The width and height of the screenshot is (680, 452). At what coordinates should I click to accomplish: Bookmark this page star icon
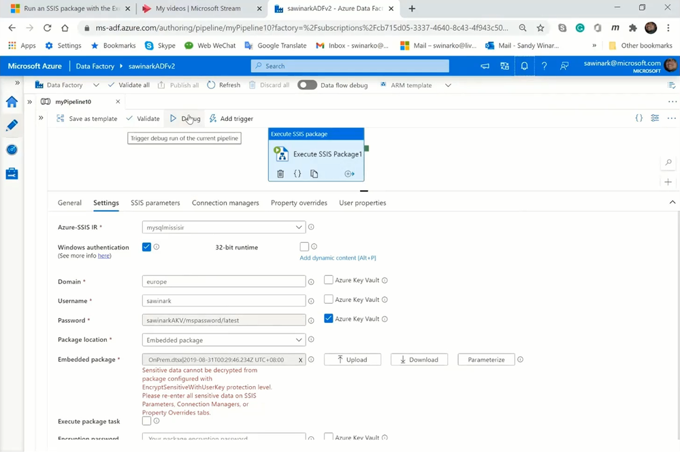point(540,28)
